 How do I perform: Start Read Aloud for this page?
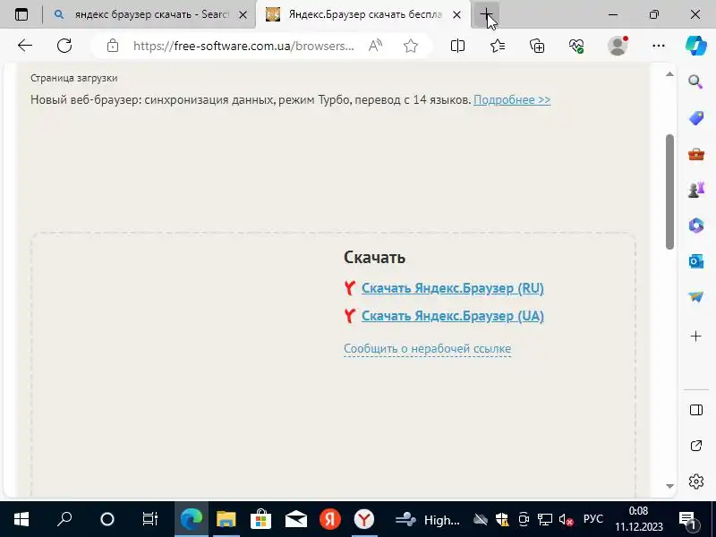coord(375,46)
